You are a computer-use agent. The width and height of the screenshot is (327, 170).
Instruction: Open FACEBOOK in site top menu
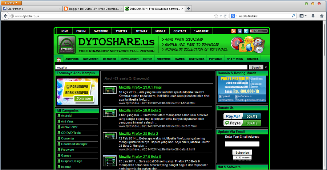click(101, 31)
